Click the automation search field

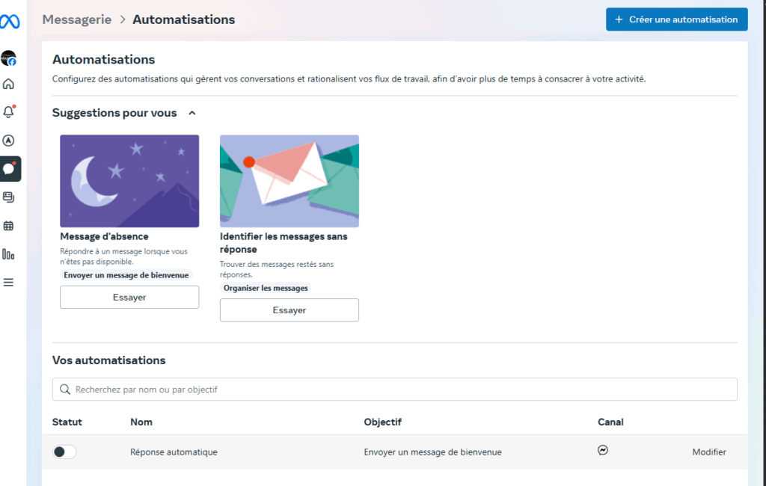pos(394,390)
